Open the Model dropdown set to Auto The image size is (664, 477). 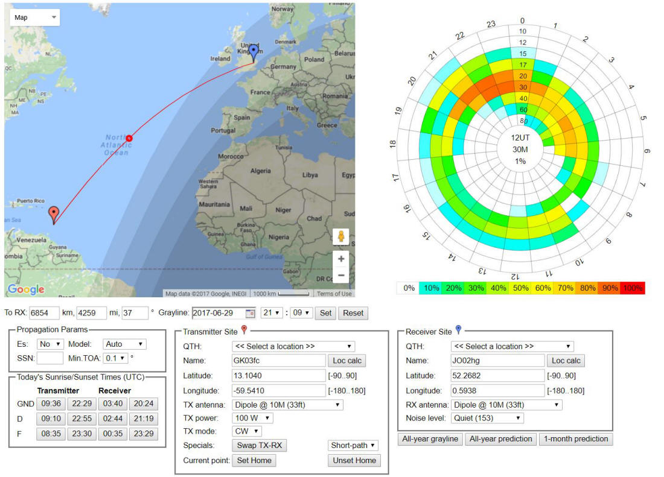(x=124, y=344)
